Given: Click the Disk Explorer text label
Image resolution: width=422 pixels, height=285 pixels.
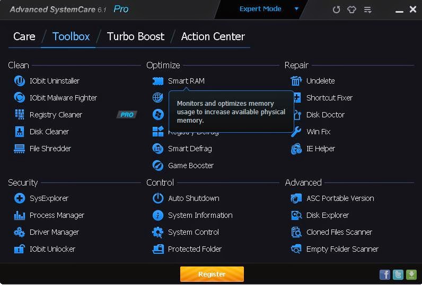Looking at the screenshot, I should coord(328,215).
